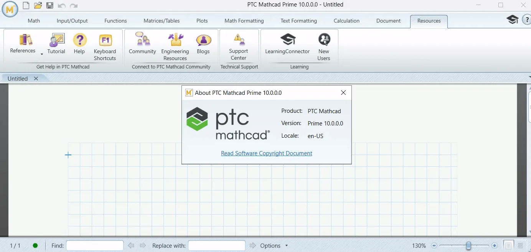Show Keyboard Shortcuts
This screenshot has height=252, width=531.
tap(105, 47)
